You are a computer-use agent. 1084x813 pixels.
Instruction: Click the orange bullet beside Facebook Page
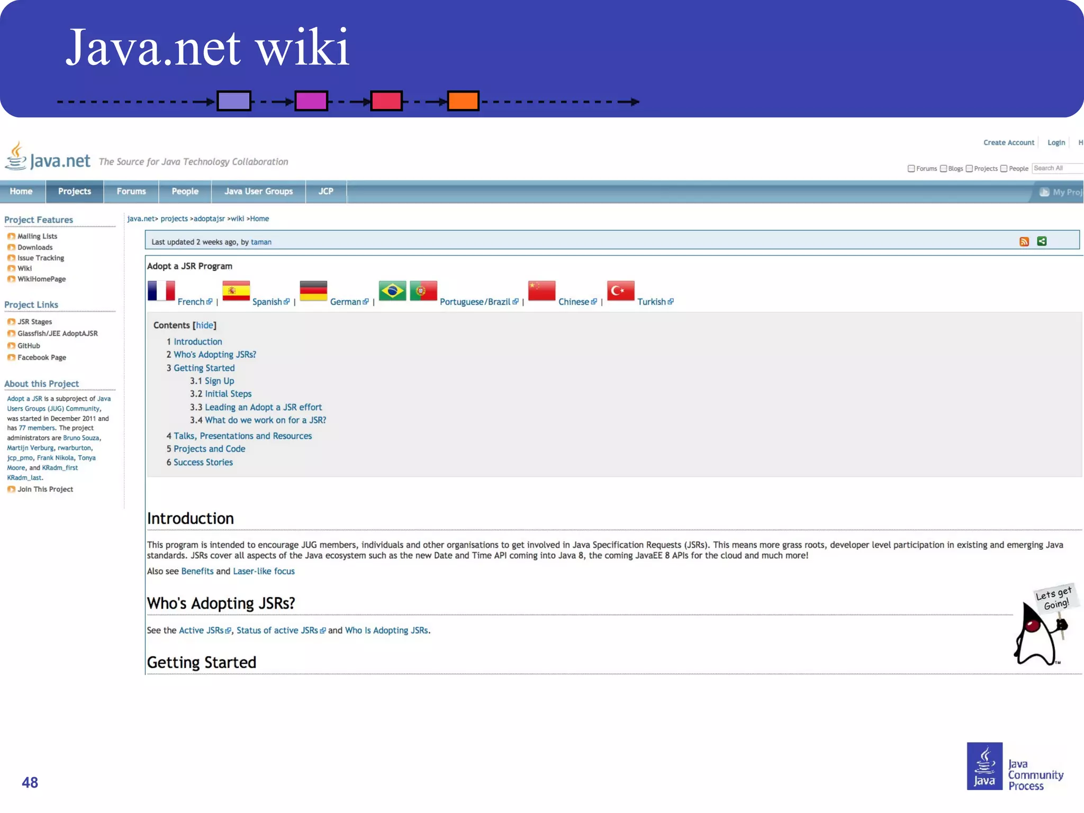(11, 358)
